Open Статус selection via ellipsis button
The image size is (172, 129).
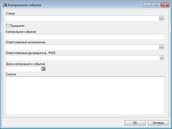pos(162,18)
